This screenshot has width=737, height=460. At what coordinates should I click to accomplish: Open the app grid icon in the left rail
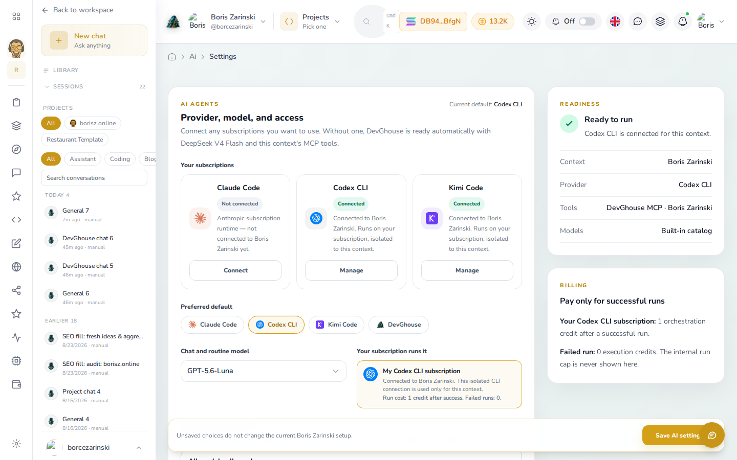(16, 16)
